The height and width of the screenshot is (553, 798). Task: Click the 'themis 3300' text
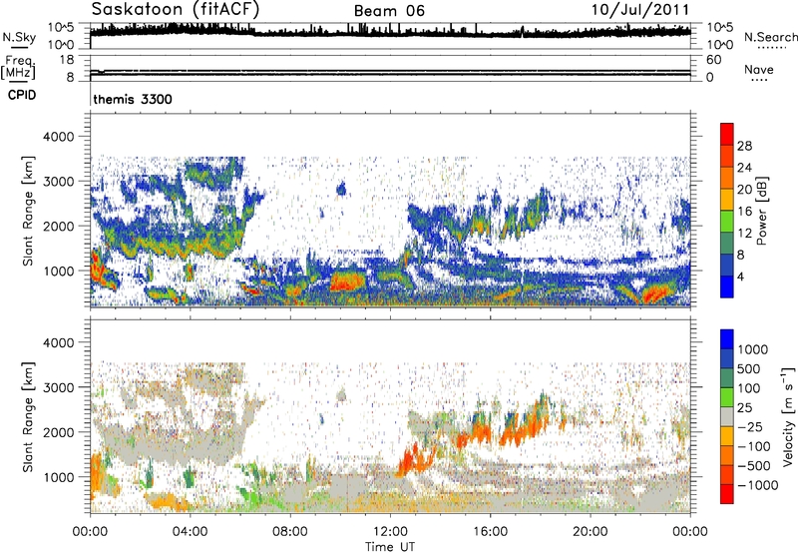133,99
